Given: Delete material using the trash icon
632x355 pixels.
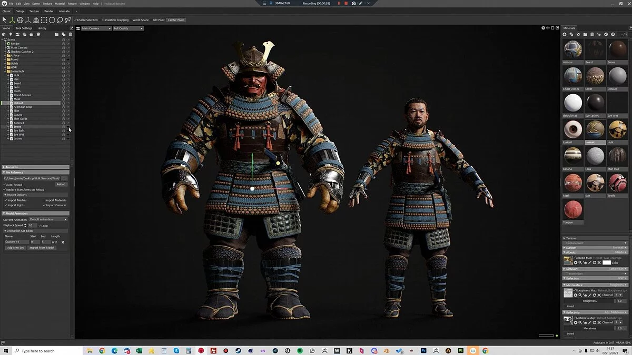Looking at the screenshot, I should tap(592, 34).
